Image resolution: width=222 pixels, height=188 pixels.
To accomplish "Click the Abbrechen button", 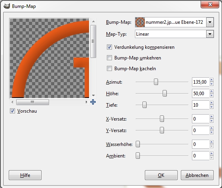I will [197, 175].
